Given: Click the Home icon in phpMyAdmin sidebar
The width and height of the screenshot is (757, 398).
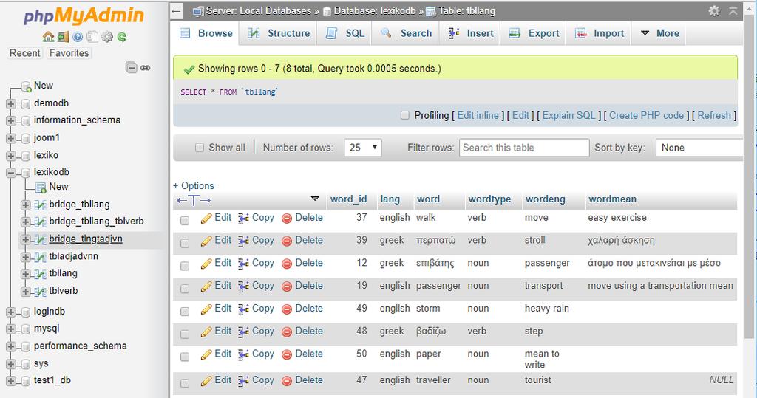Looking at the screenshot, I should [48, 37].
